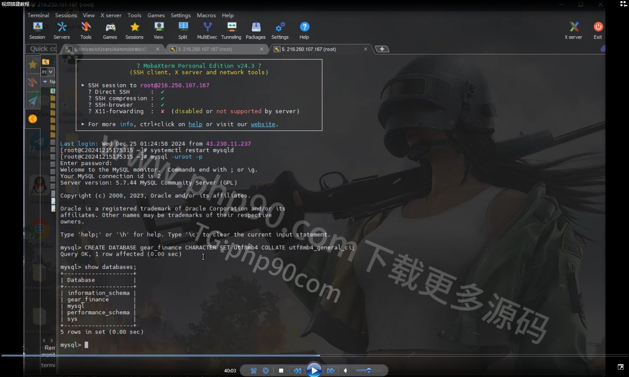
Task: Click the switch-to-library icon at top right
Action: [623, 4]
